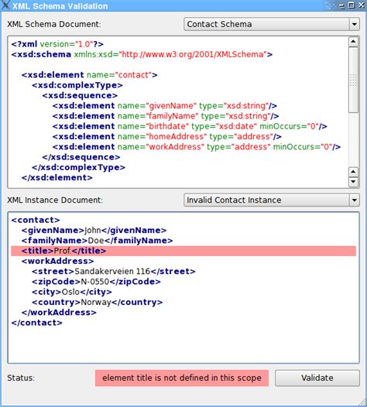Viewport: 367px width, 407px height.
Task: Click the upper arrow at the schema scrollbar's bottom
Action: tap(353, 172)
